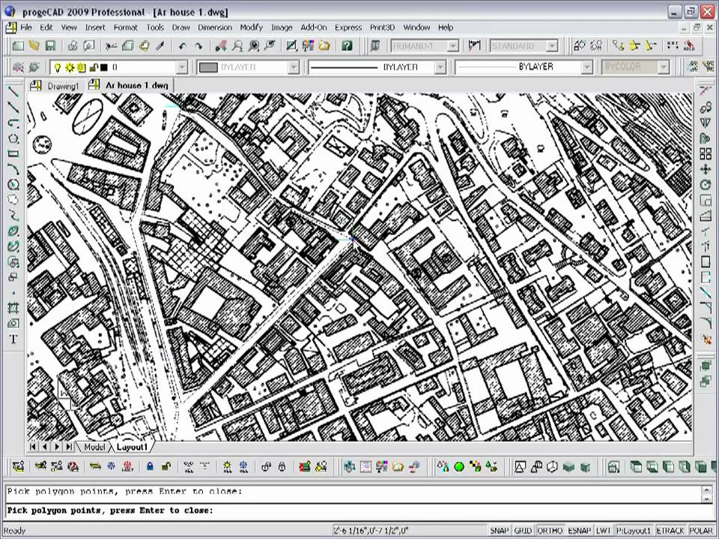Toggle ETRACK in status bar
This screenshot has height=539, width=719.
(x=670, y=530)
